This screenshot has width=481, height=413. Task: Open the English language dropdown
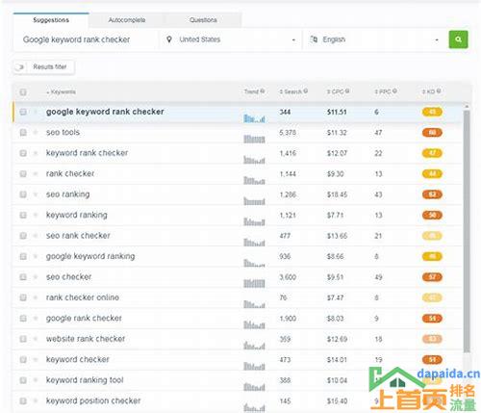click(x=374, y=39)
